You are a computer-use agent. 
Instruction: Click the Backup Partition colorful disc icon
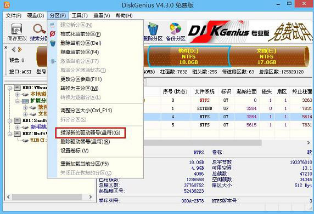(x=176, y=29)
